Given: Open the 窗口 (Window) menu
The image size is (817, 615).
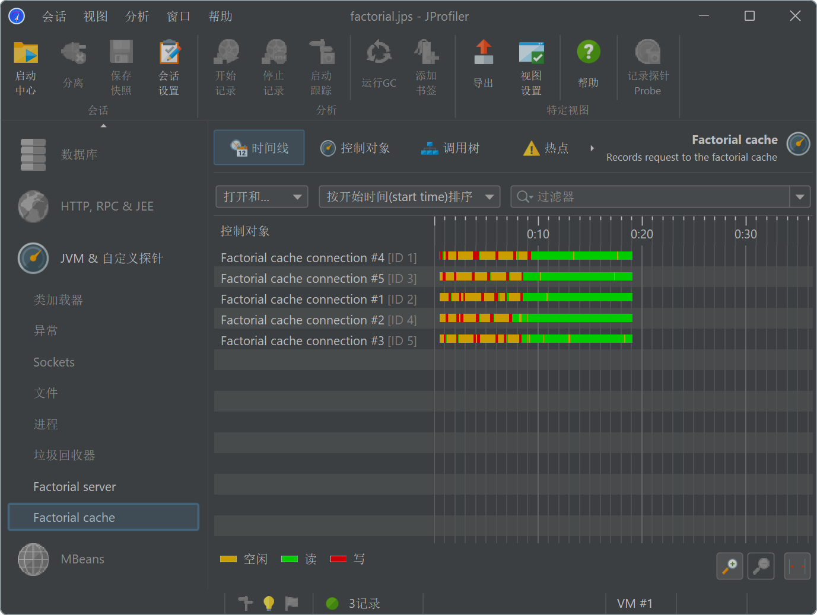Looking at the screenshot, I should (179, 17).
